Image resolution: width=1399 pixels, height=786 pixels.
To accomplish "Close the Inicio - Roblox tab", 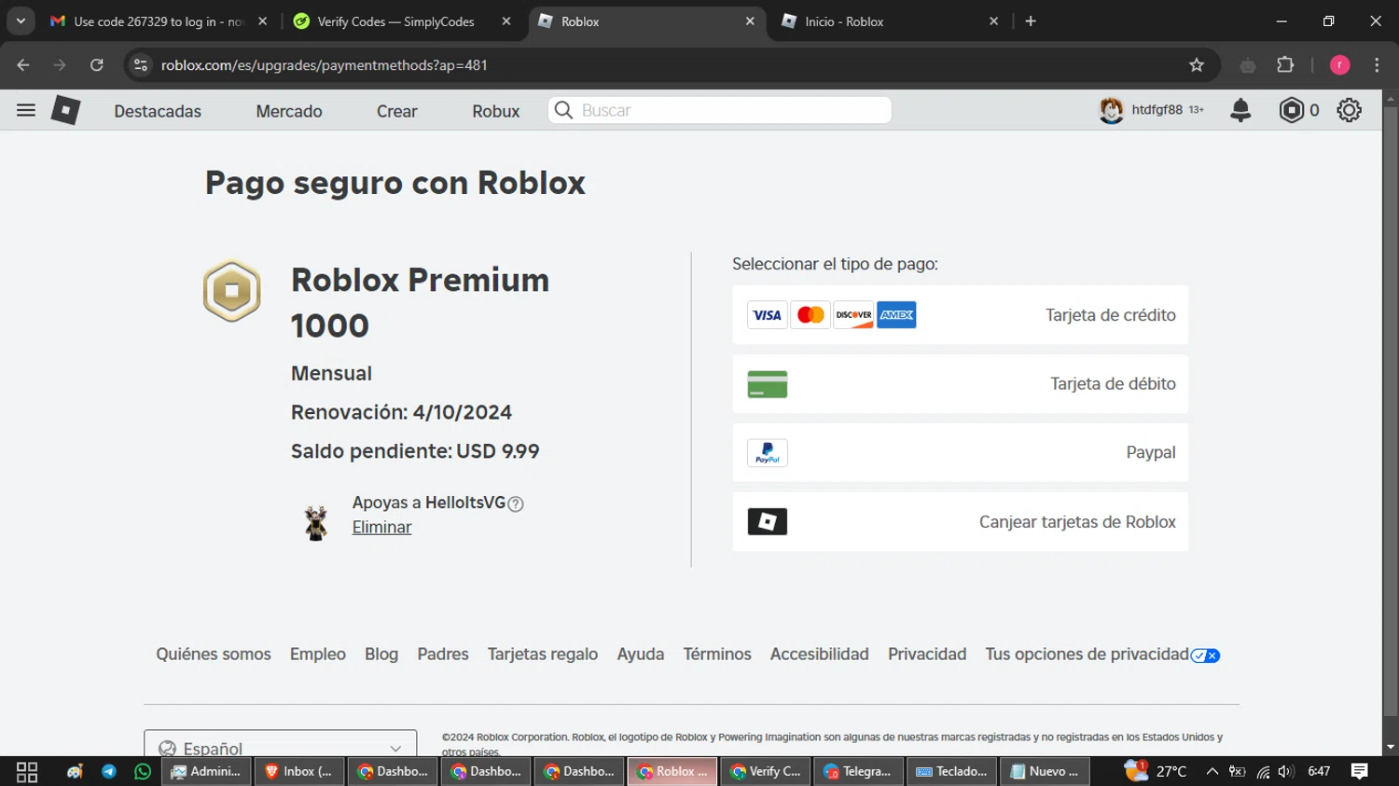I will [x=993, y=21].
